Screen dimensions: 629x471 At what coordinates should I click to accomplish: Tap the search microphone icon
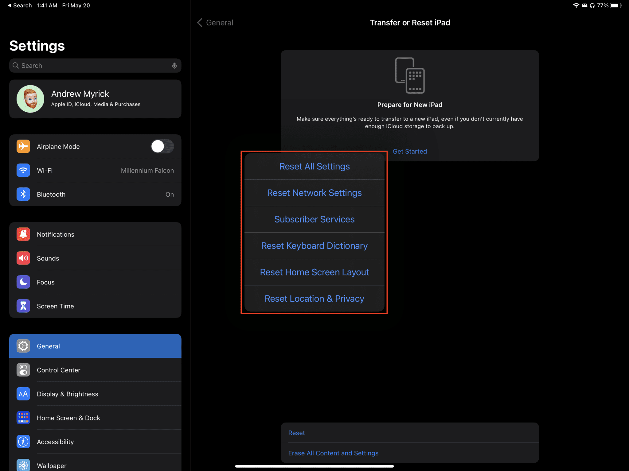pos(174,65)
